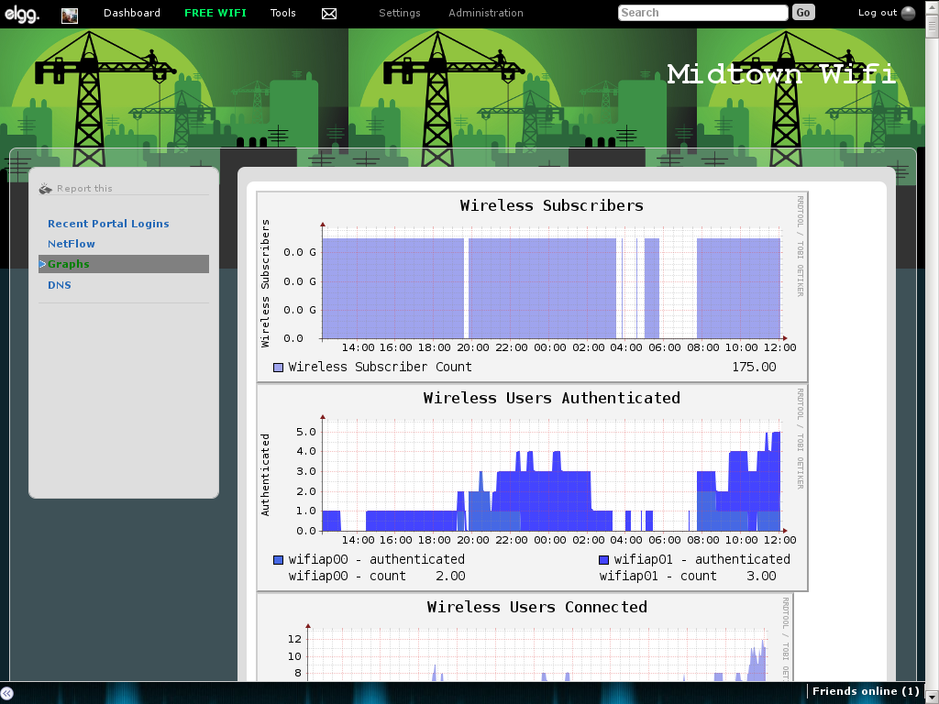Click the Wireless Subscriber Count legend label
939x704 pixels.
coord(380,367)
